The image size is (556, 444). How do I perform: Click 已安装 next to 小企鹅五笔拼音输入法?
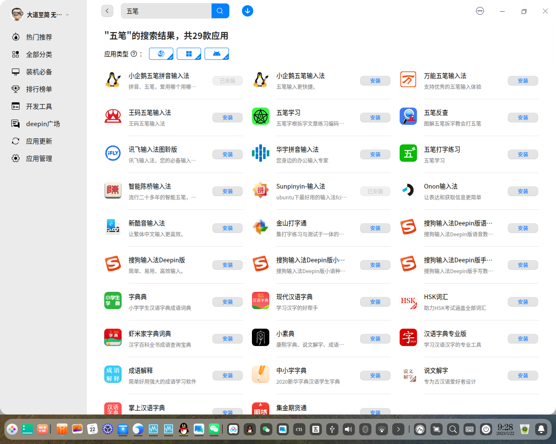click(227, 80)
